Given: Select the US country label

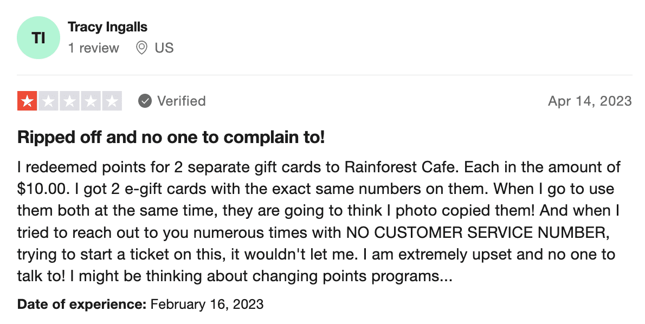Looking at the screenshot, I should coord(164,48).
